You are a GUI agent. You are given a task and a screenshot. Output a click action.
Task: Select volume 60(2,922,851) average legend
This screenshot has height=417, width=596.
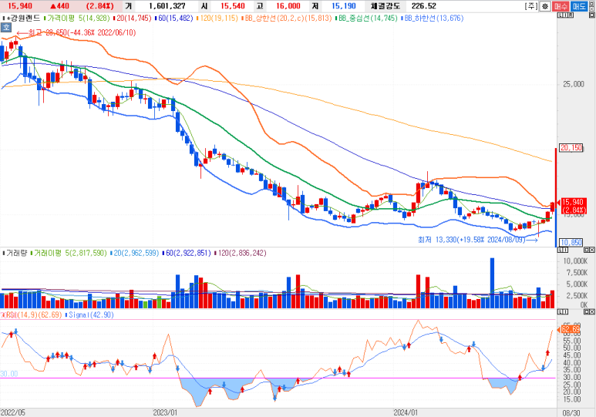point(188,253)
